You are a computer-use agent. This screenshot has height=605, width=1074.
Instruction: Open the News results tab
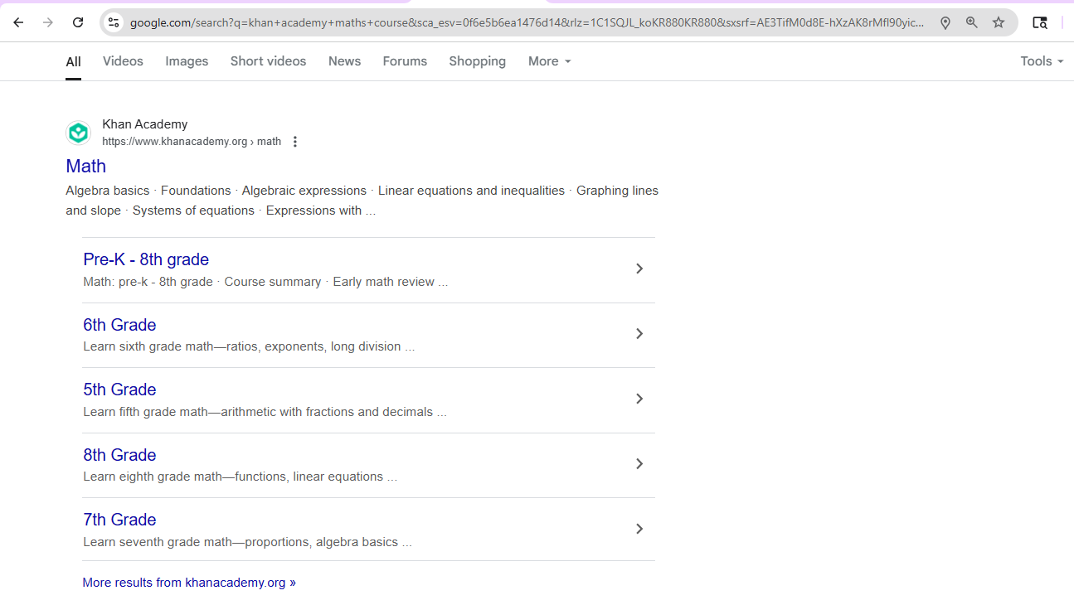(344, 61)
